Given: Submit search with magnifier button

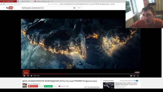Looking at the screenshot, I should pos(79,8).
